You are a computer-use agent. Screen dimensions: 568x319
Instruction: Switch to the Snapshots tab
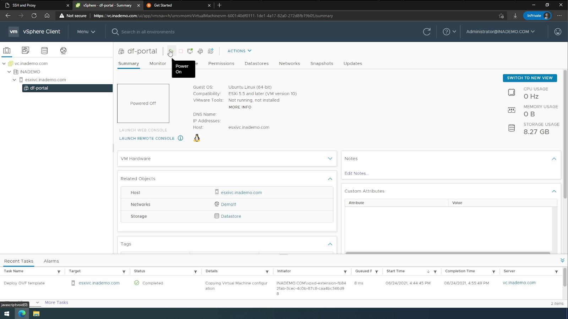click(322, 63)
